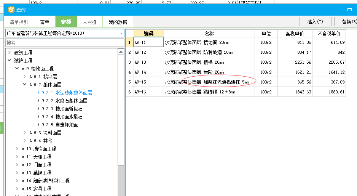
Task: Click the 编码 column header
Action: [149, 34]
